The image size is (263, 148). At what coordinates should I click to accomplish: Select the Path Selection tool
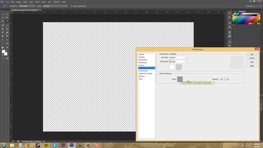(3, 44)
